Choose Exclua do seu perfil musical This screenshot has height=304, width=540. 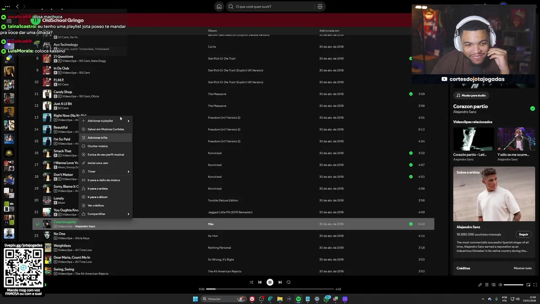(x=105, y=155)
